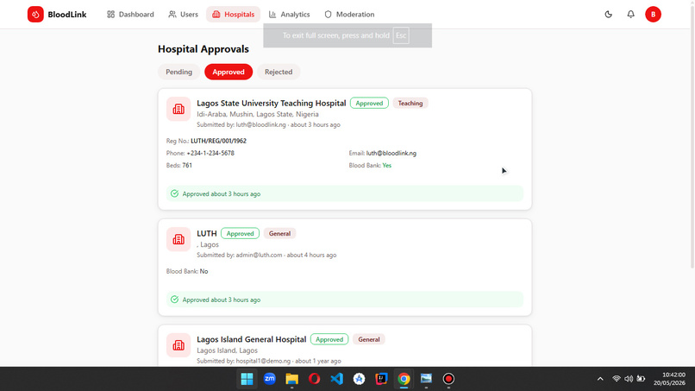Click the Chrome taskbar icon
Image resolution: width=695 pixels, height=391 pixels.
click(x=404, y=379)
